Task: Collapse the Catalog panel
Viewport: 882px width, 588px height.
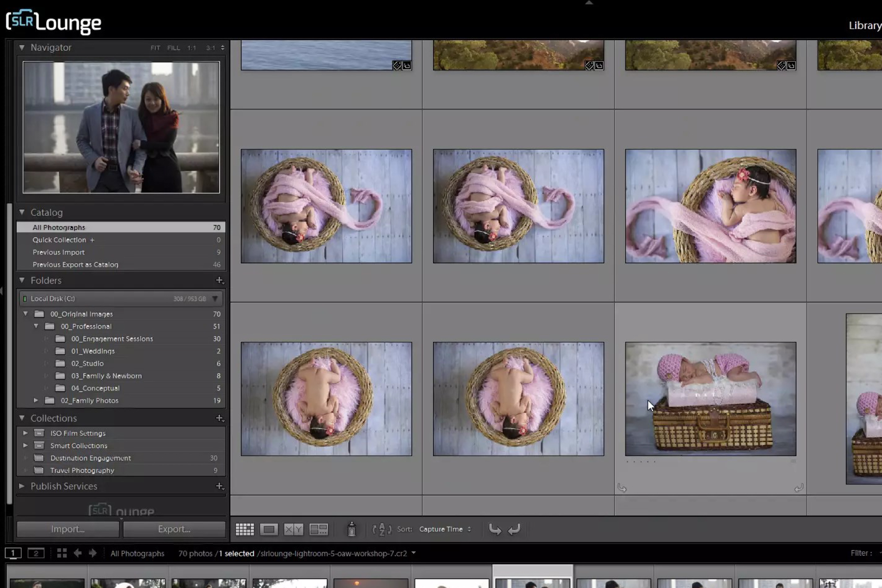Action: (x=22, y=212)
